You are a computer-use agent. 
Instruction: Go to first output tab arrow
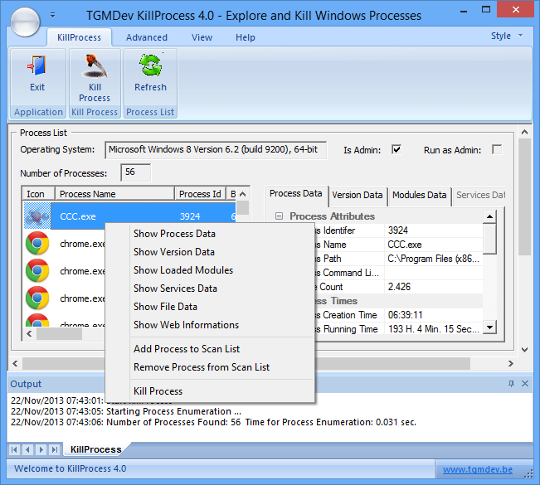(x=14, y=449)
